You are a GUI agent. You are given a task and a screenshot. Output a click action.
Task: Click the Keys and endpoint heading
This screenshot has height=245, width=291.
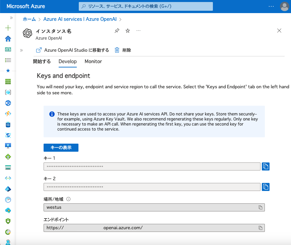coord(63,76)
